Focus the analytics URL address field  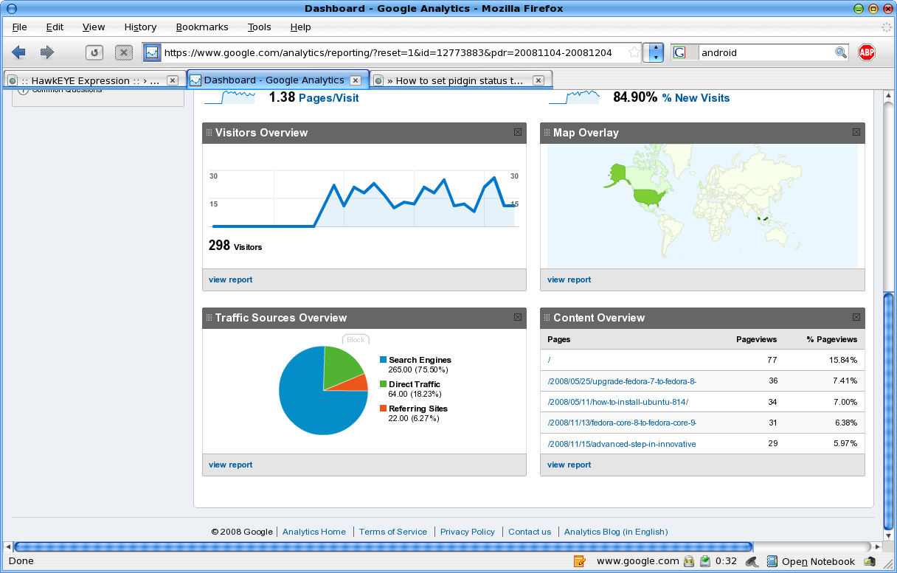pos(394,52)
